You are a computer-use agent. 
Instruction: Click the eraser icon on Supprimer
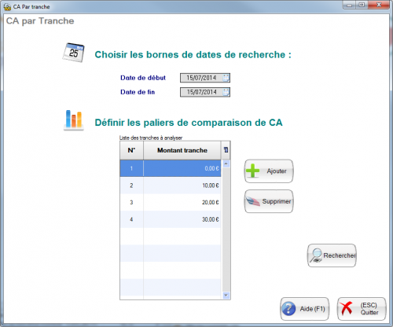tap(253, 201)
